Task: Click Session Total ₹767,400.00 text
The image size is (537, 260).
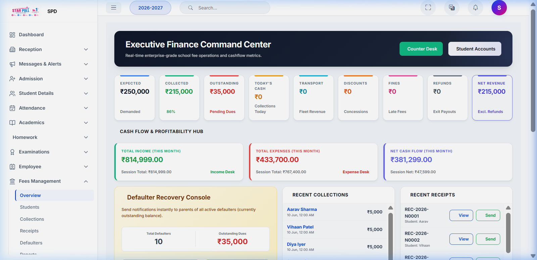Action: pos(281,172)
